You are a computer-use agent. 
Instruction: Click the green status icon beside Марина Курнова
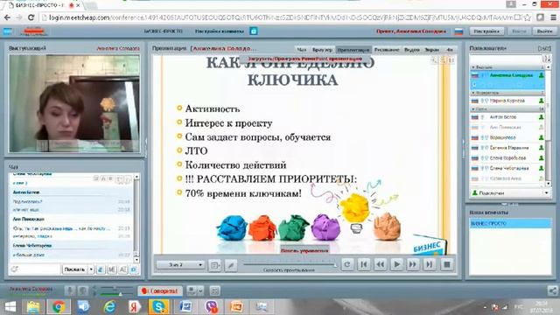point(541,101)
